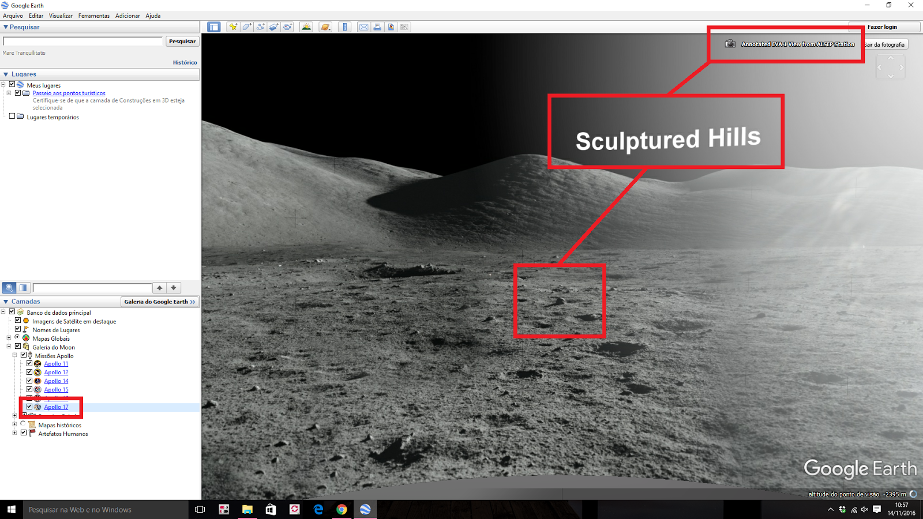The width and height of the screenshot is (923, 519).
Task: Click the search-places magnifier button
Action: click(x=9, y=288)
